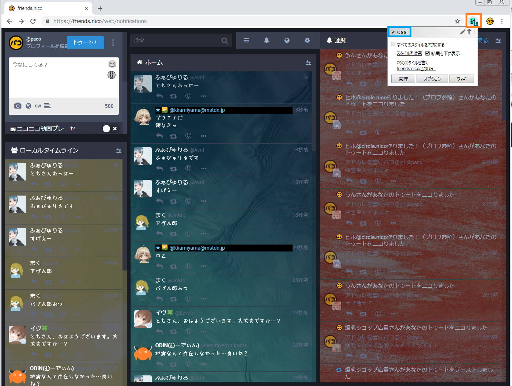Click the @paco profile avatar
The image size is (512, 386).
(16, 43)
